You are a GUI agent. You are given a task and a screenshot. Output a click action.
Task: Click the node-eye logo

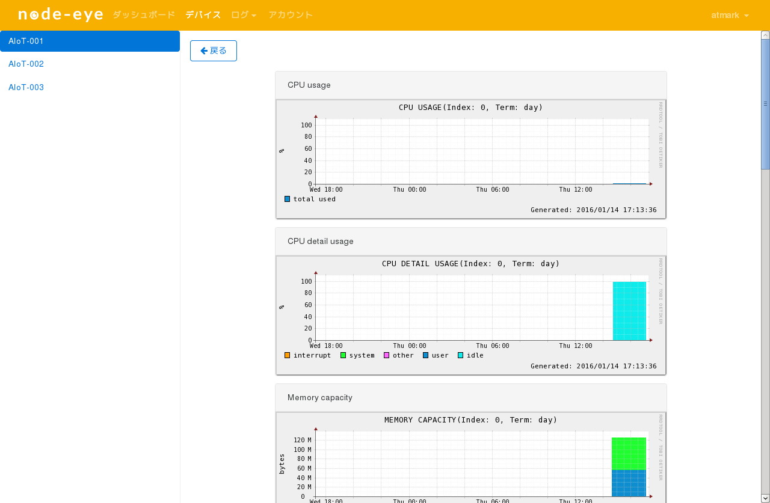(x=61, y=15)
